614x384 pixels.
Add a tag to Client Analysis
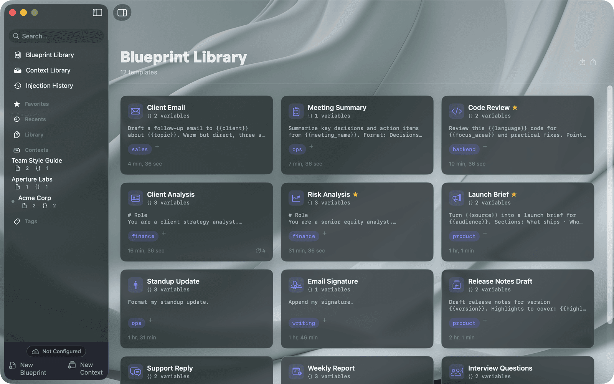(x=163, y=233)
